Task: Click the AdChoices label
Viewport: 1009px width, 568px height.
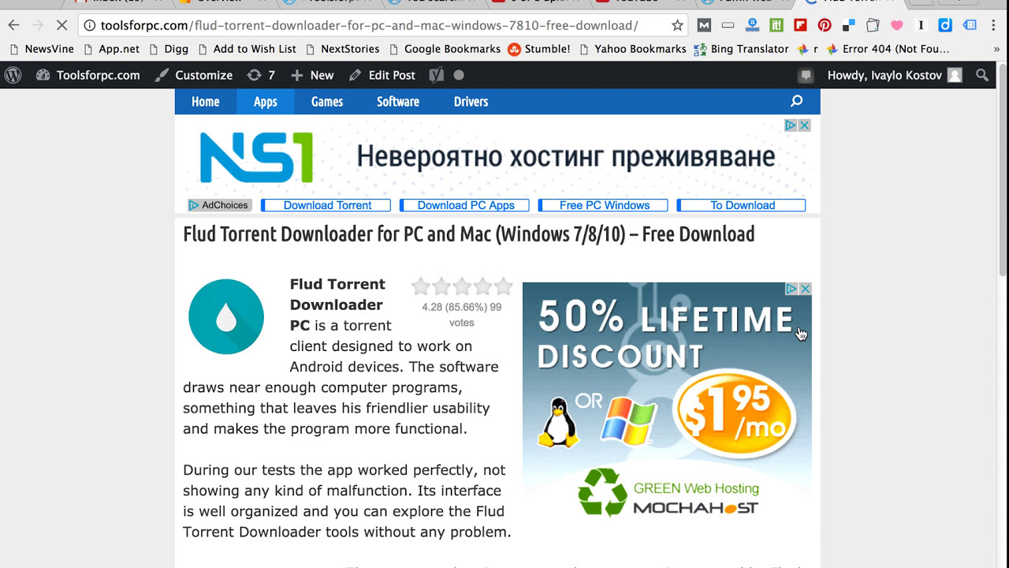Action: [219, 205]
